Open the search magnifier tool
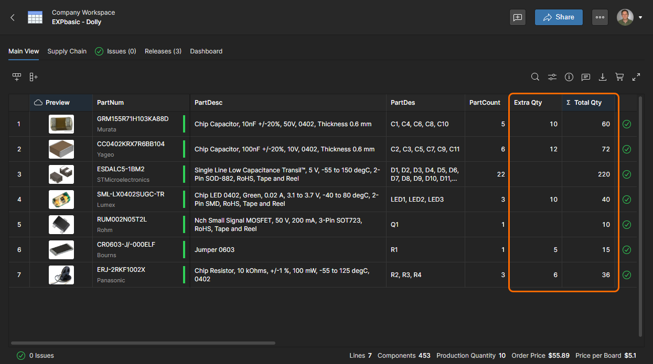Viewport: 653px width, 364px height. (x=535, y=77)
